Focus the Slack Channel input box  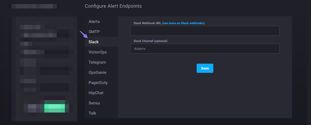click(x=205, y=49)
